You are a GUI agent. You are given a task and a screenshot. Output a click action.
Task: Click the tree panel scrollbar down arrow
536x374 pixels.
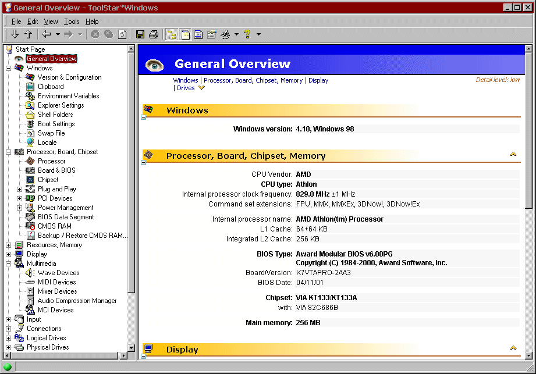132,348
